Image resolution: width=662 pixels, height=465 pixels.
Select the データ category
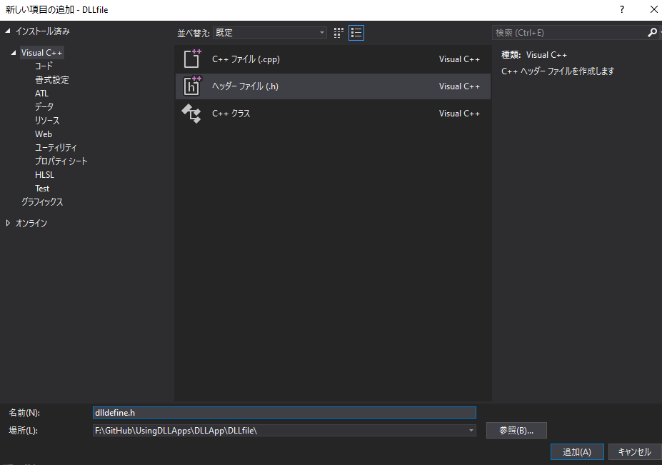tap(44, 106)
